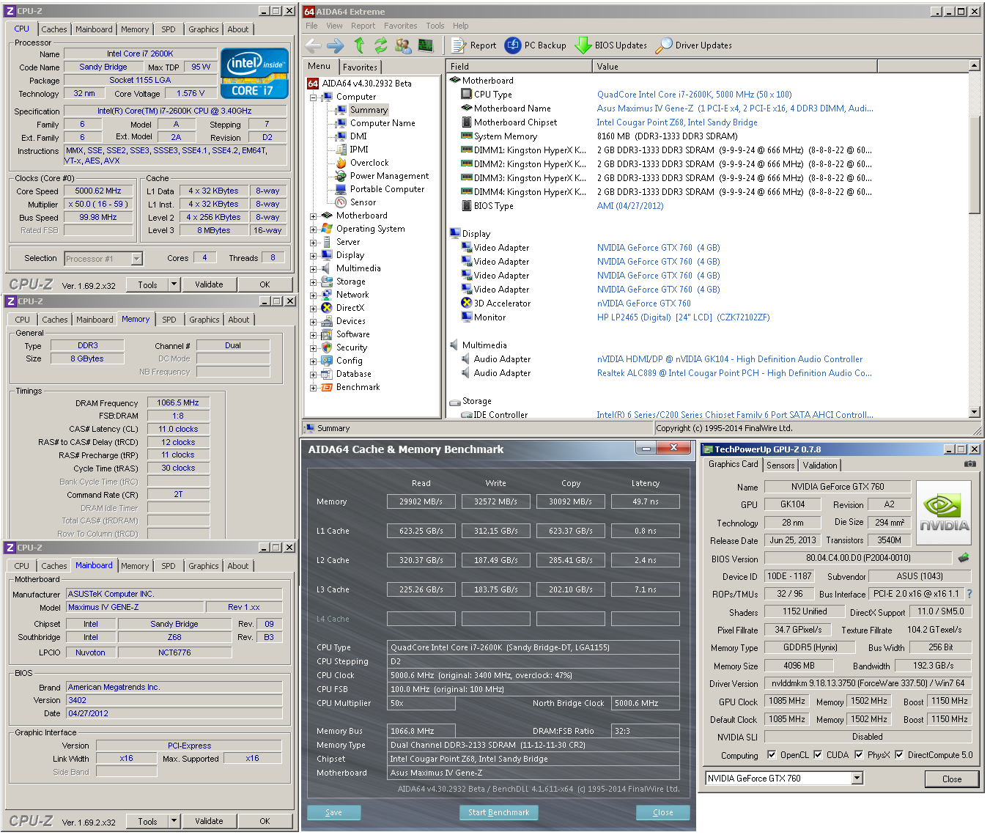The image size is (990, 835).
Task: Click the Value column header in AIDA64
Action: 735,67
